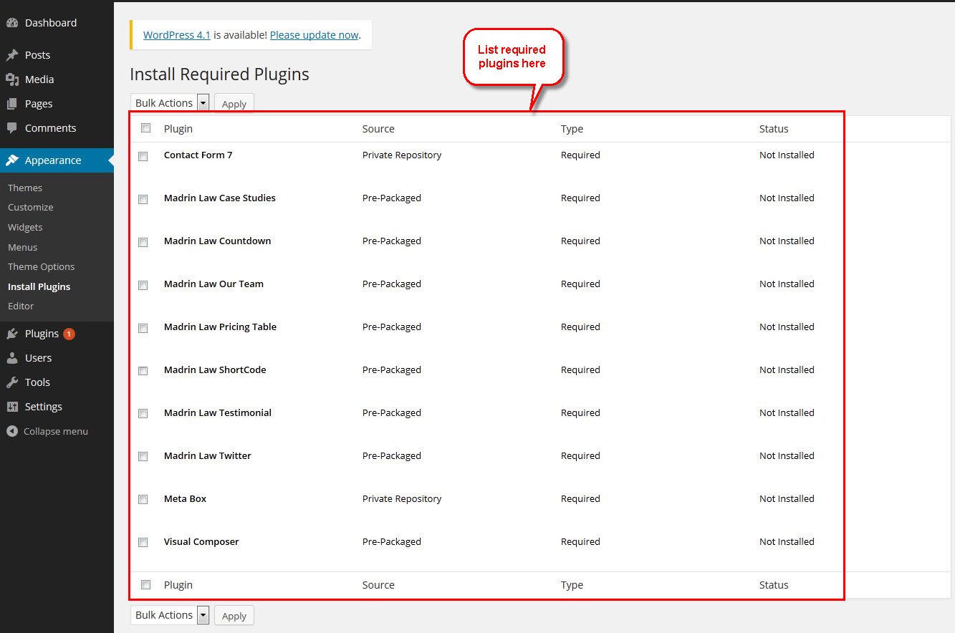The height and width of the screenshot is (633, 955).
Task: Click the Plugins update count badge
Action: [69, 334]
